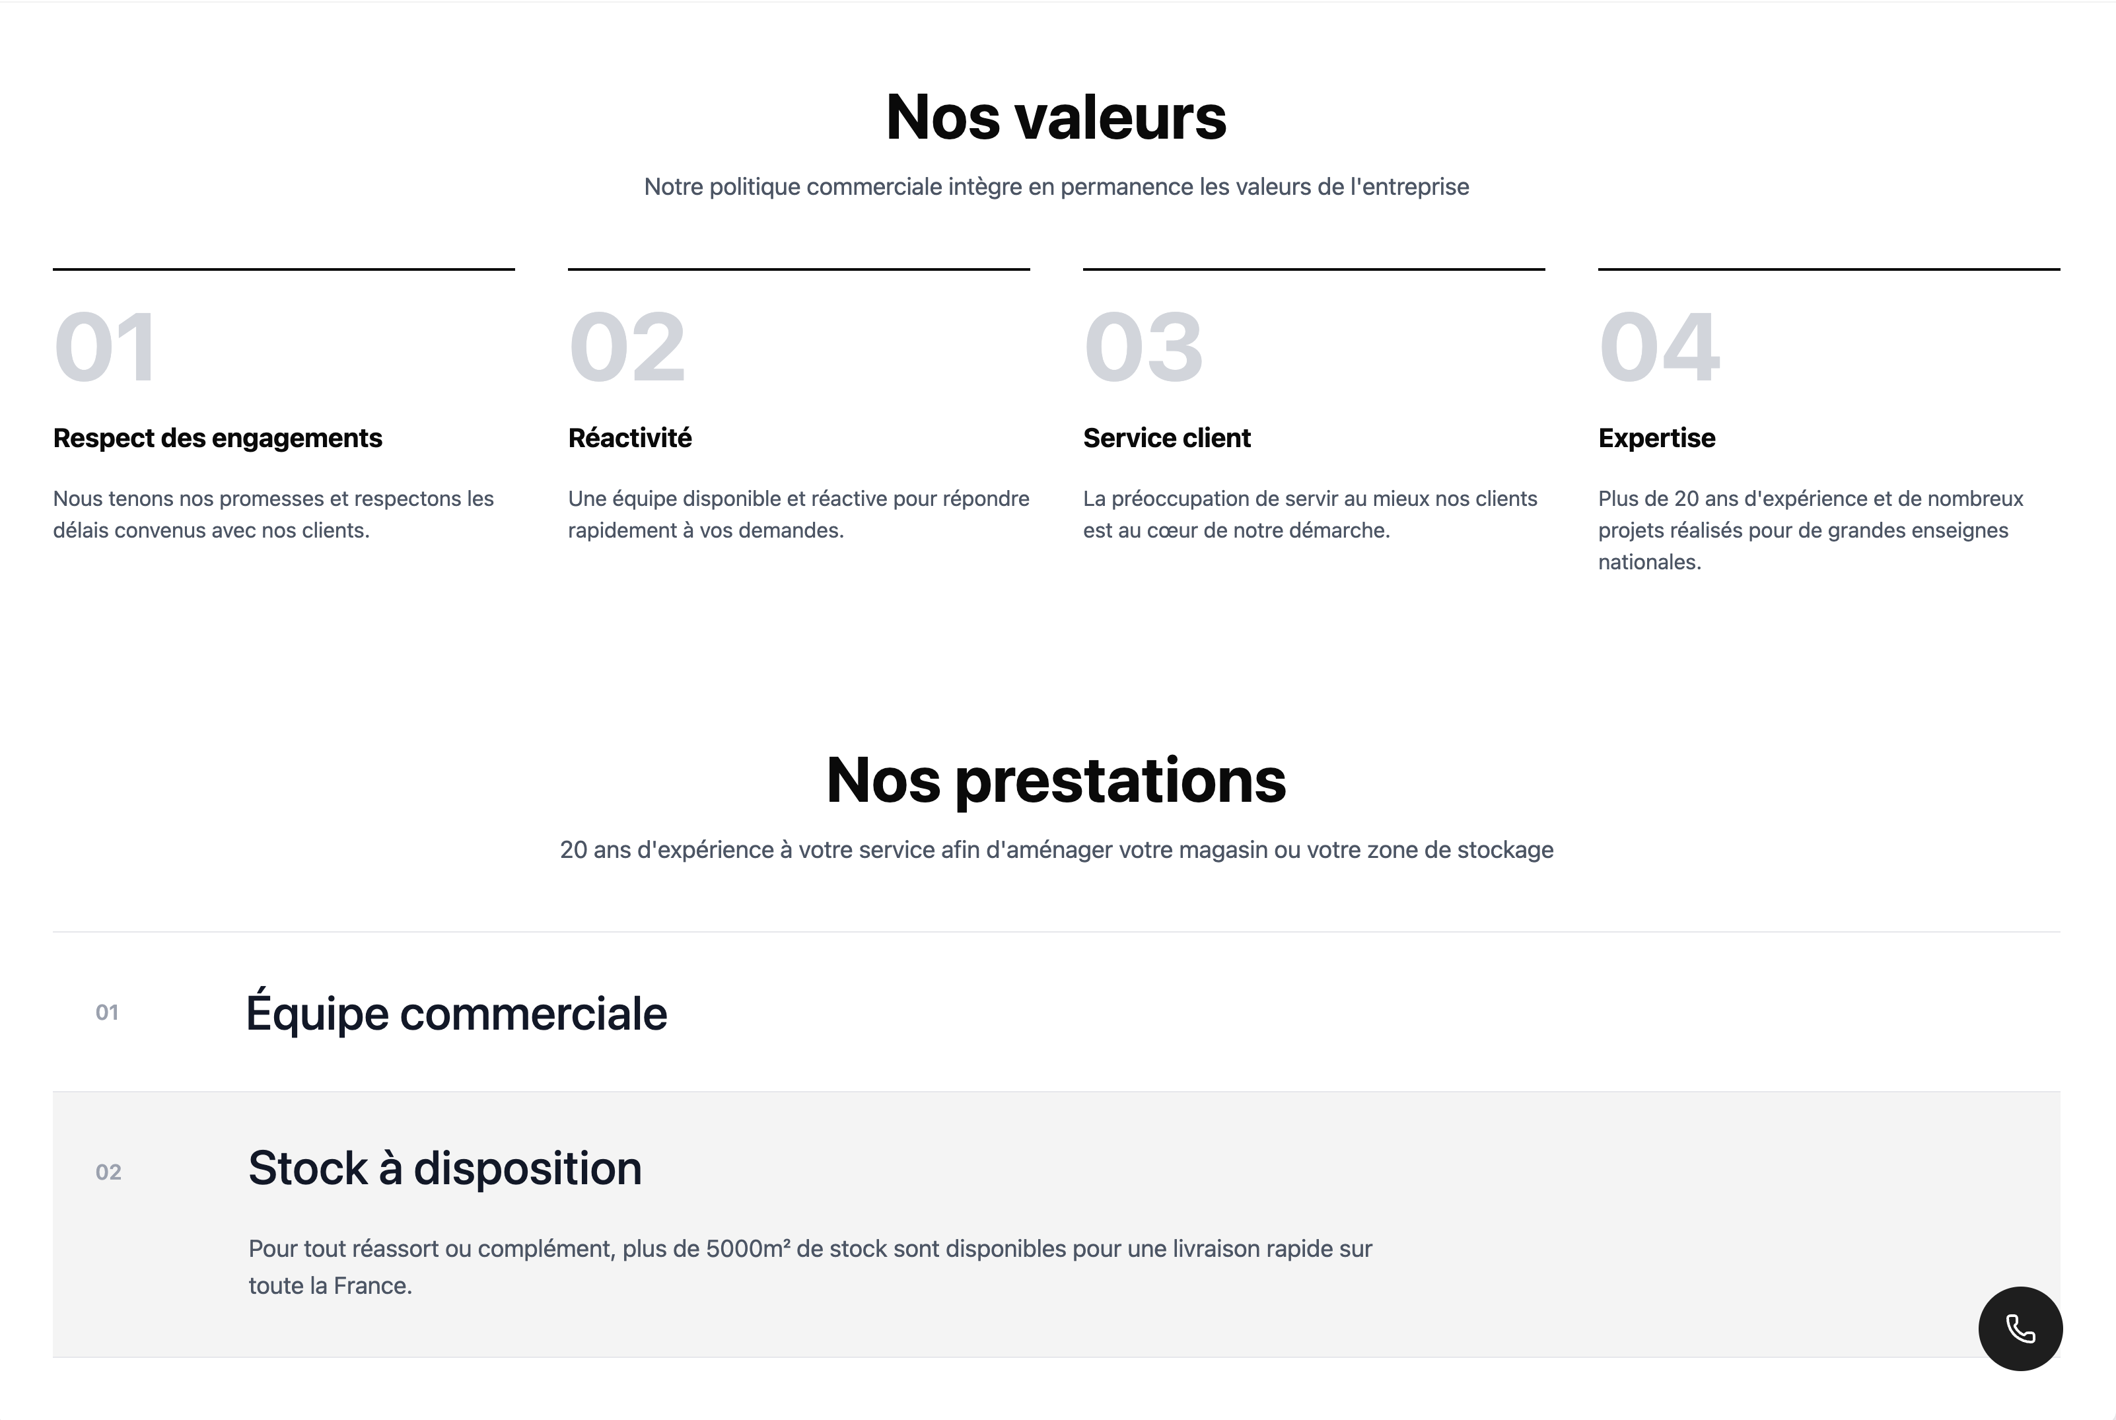
Task: Click the Nos prestations main heading
Action: (x=1056, y=781)
